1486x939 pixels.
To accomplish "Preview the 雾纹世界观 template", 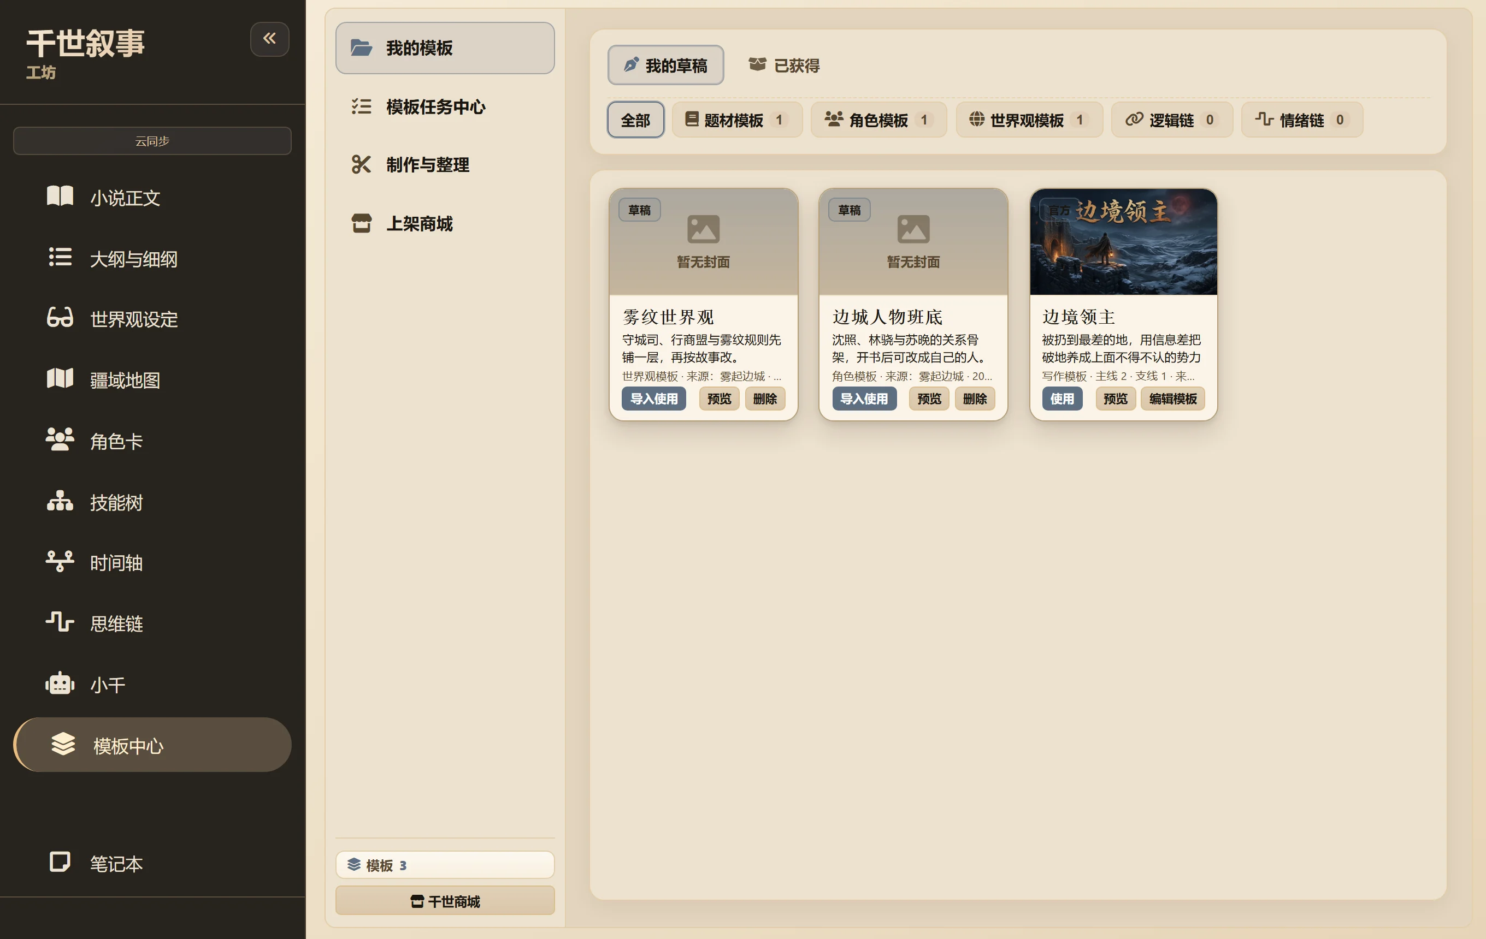I will pos(719,399).
